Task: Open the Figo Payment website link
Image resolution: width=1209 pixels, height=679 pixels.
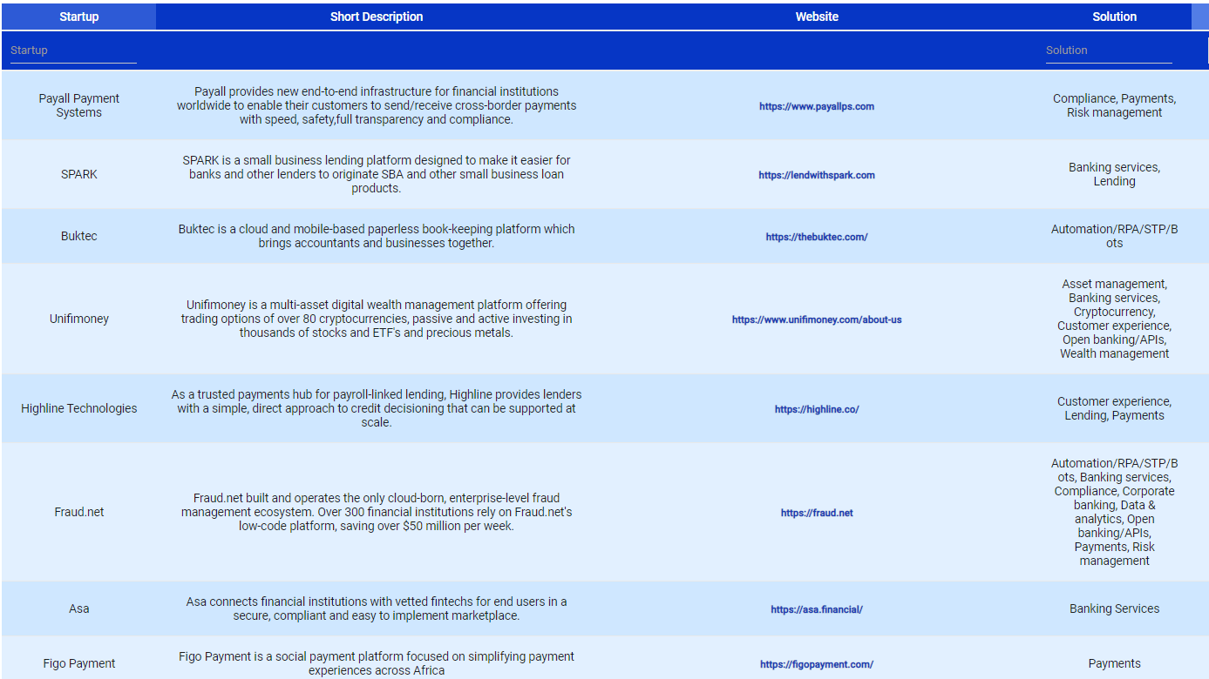Action: (x=816, y=662)
